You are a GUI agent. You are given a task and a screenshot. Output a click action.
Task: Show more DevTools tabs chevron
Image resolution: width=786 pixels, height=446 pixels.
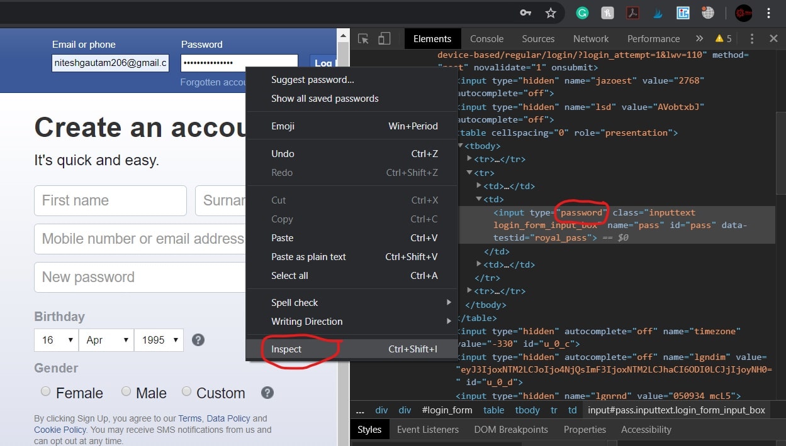pyautogui.click(x=699, y=39)
